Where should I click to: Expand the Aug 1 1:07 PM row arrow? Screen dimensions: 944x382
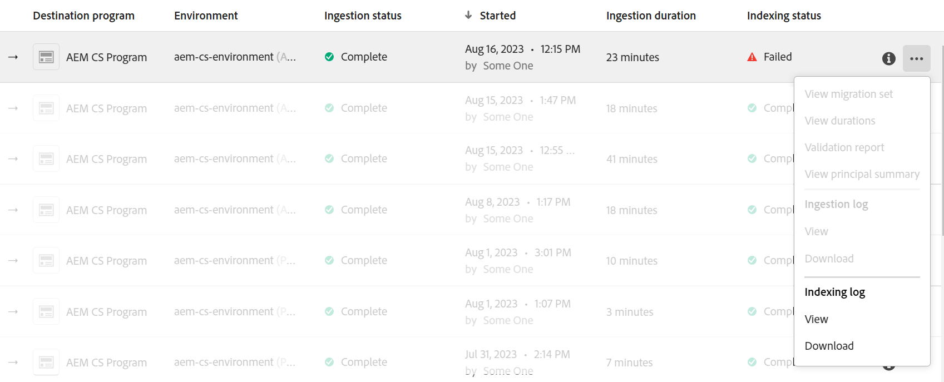pos(13,311)
